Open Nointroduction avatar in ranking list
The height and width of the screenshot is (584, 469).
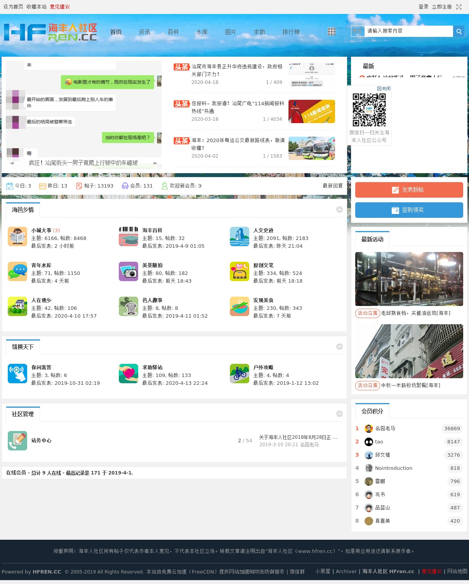[x=369, y=468]
